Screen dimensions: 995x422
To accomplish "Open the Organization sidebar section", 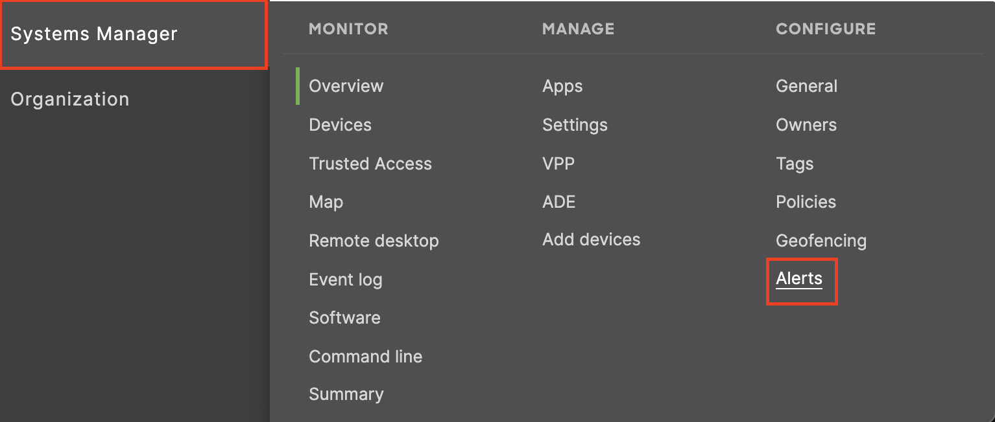I will point(70,99).
